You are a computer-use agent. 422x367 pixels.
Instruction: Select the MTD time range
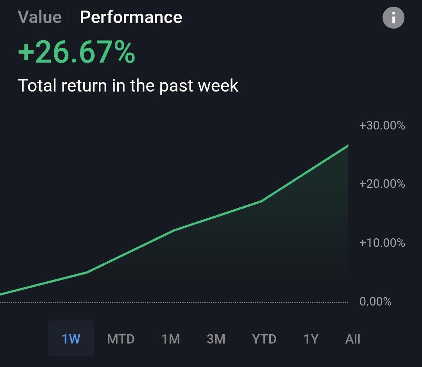pyautogui.click(x=121, y=339)
